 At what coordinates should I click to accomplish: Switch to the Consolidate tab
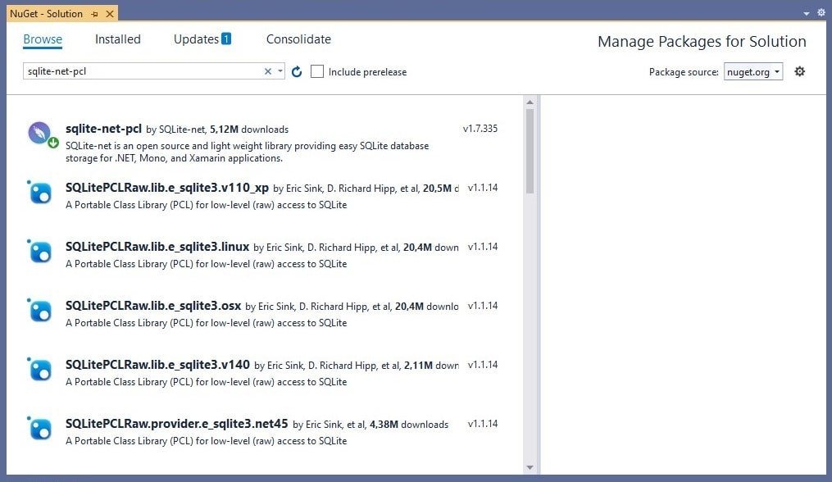[x=298, y=39]
